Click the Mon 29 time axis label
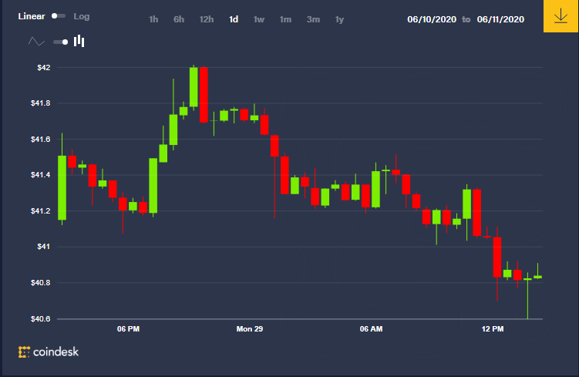 tap(250, 328)
